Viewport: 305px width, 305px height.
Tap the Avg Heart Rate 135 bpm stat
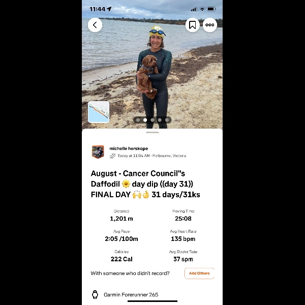click(x=183, y=236)
